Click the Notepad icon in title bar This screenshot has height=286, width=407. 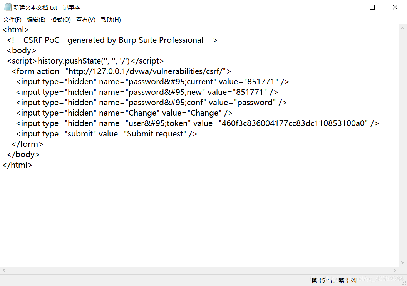pos(8,8)
